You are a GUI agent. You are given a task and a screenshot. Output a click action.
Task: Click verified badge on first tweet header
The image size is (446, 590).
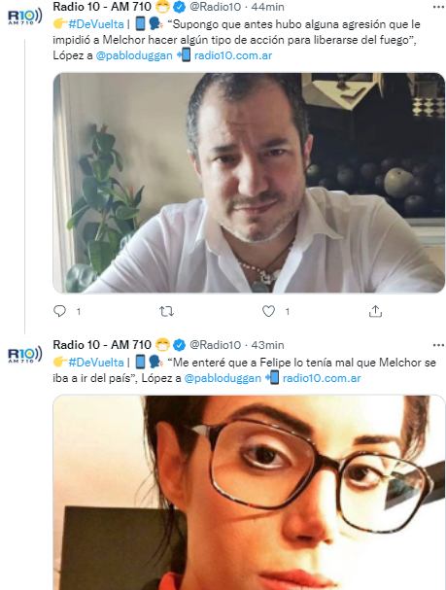180,7
